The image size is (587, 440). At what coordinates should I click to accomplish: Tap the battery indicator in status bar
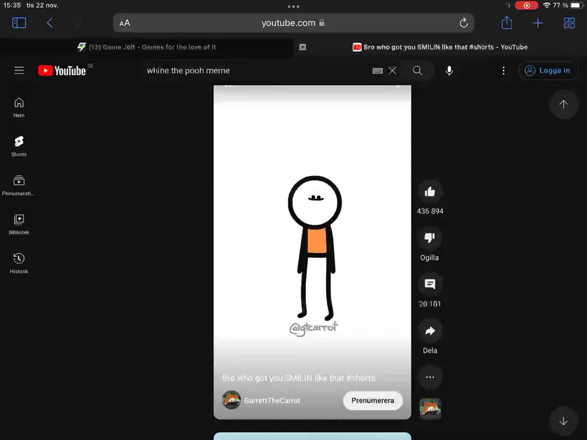coord(577,5)
